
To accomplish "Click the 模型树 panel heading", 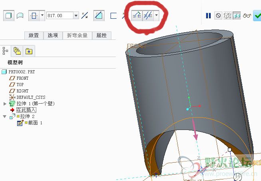I will (x=15, y=63).
